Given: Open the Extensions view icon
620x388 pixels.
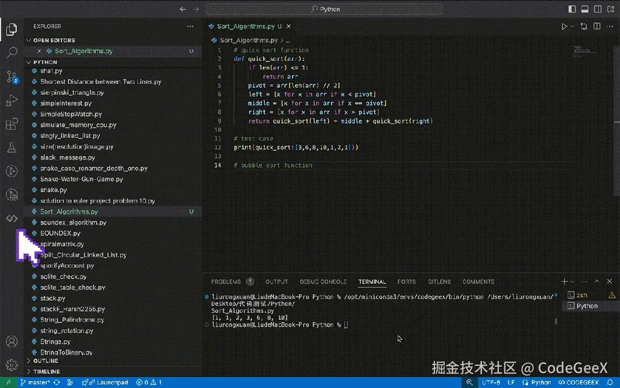Looking at the screenshot, I should tap(11, 123).
